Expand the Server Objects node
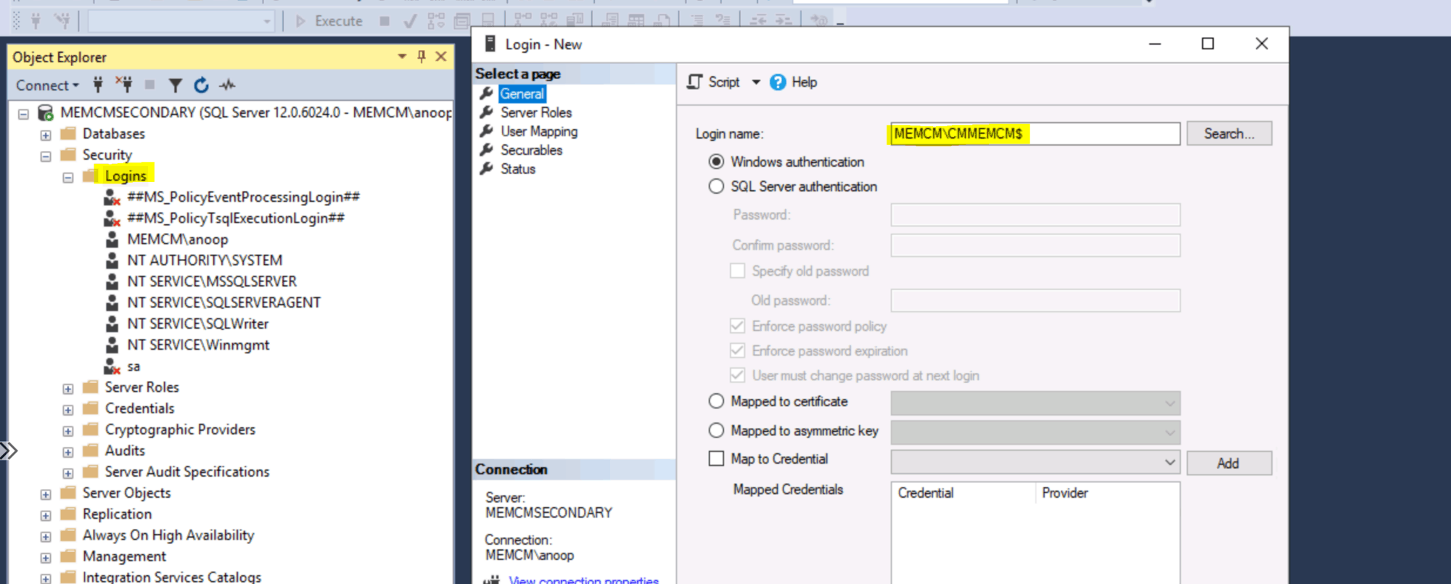The image size is (1451, 584). [46, 494]
